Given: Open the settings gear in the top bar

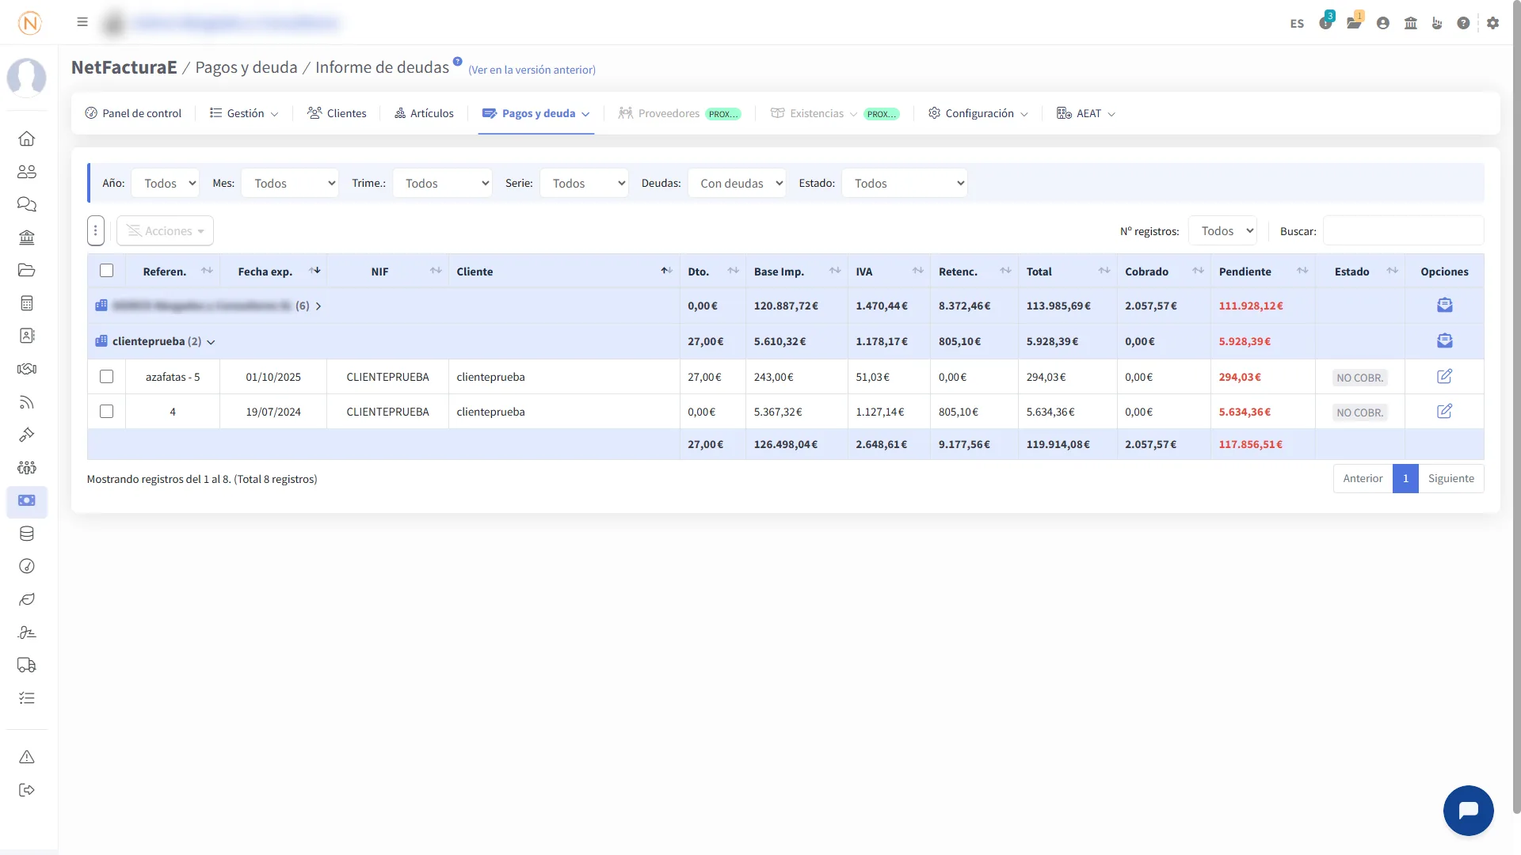Looking at the screenshot, I should click(x=1492, y=23).
